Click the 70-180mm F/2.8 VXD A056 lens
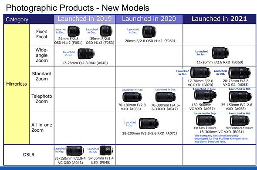257x170 pixels. coord(132,97)
